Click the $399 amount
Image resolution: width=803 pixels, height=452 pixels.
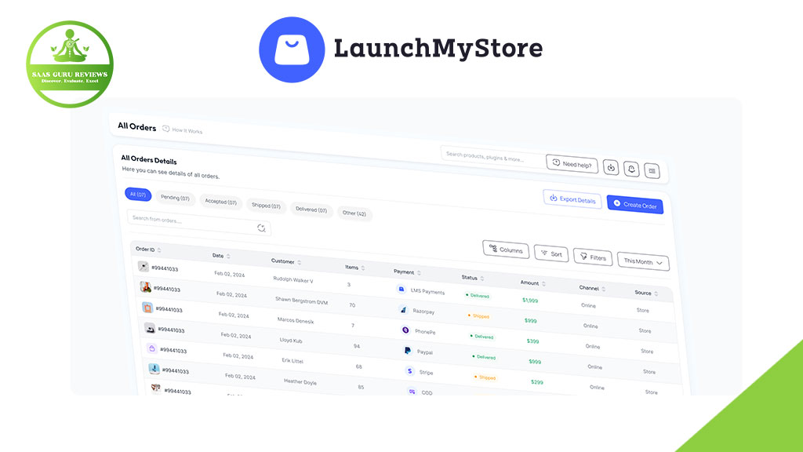[x=532, y=341]
